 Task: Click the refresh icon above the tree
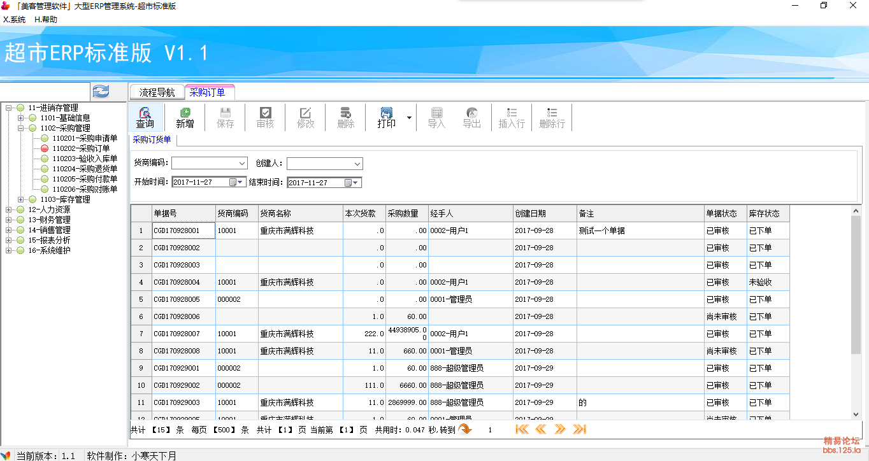coord(101,92)
